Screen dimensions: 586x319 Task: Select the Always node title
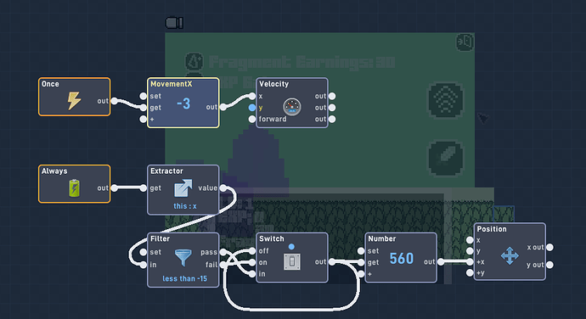(54, 171)
